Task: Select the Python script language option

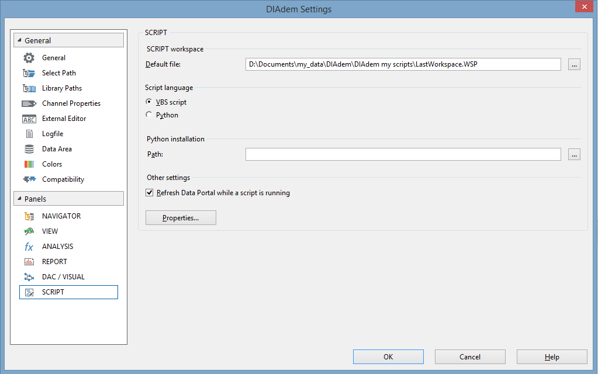Action: coord(148,115)
